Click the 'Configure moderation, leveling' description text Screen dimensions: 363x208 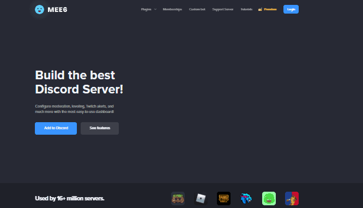pos(75,109)
